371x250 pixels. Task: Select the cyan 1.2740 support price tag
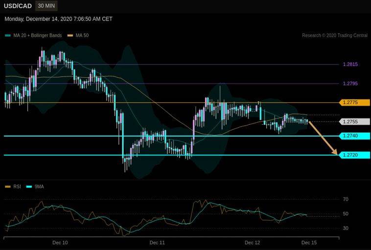pyautogui.click(x=354, y=136)
